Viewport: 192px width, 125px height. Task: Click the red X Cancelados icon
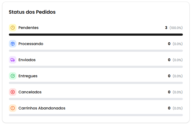pos(13,92)
